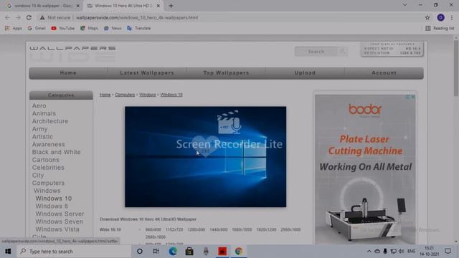This screenshot has height=258, width=459.
Task: Bookmark this page with star icon
Action: (427, 17)
